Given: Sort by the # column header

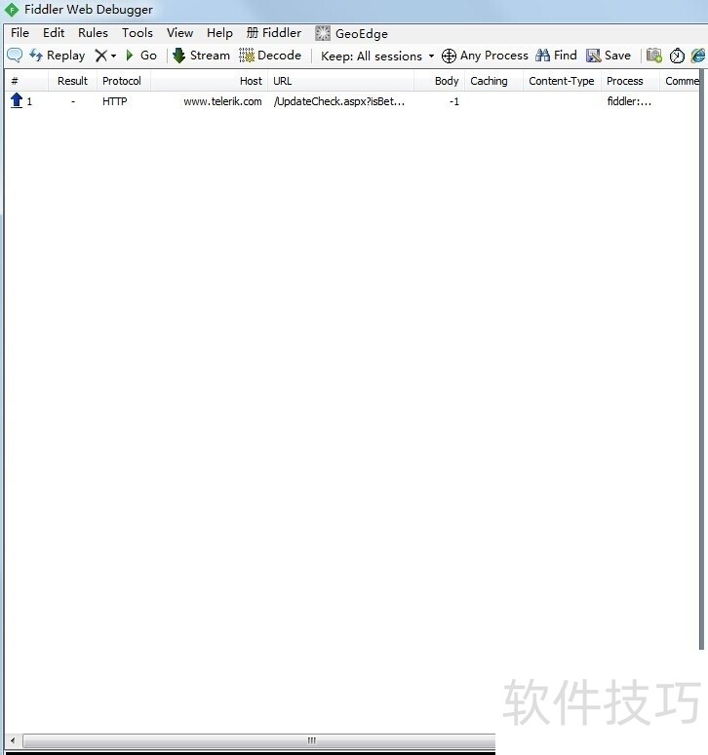Looking at the screenshot, I should tap(26, 81).
